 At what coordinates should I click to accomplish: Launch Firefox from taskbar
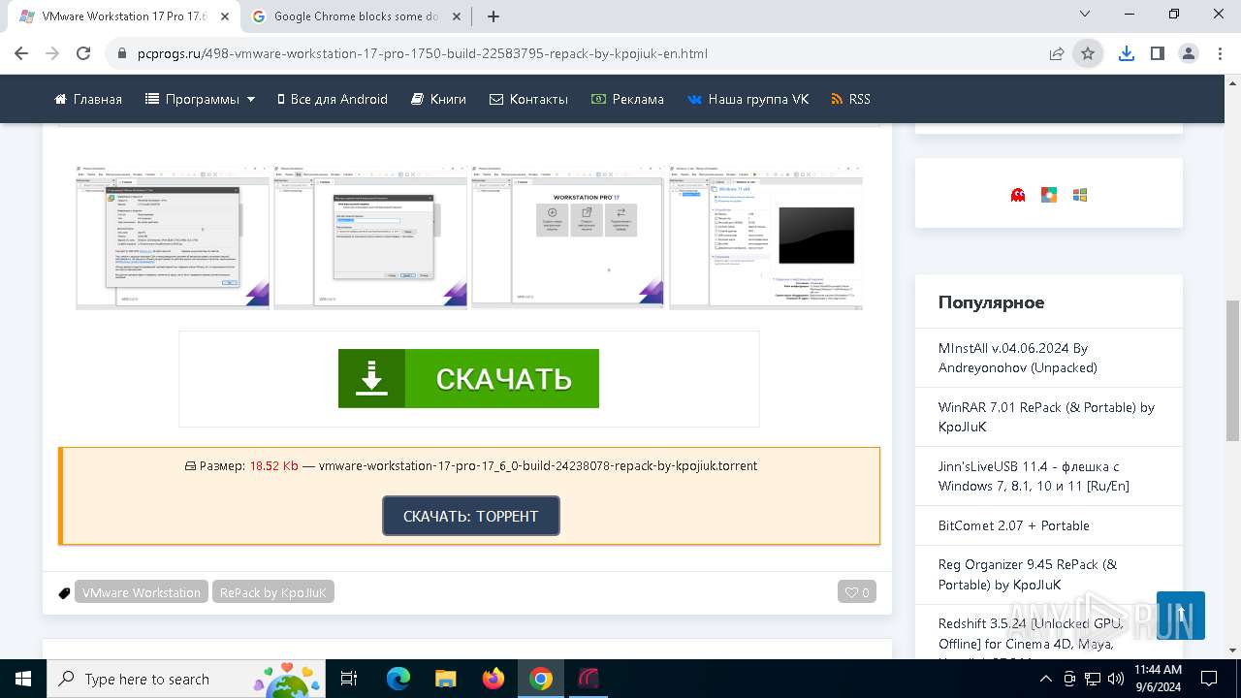point(493,679)
